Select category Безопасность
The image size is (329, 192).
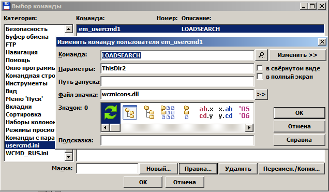[35, 29]
